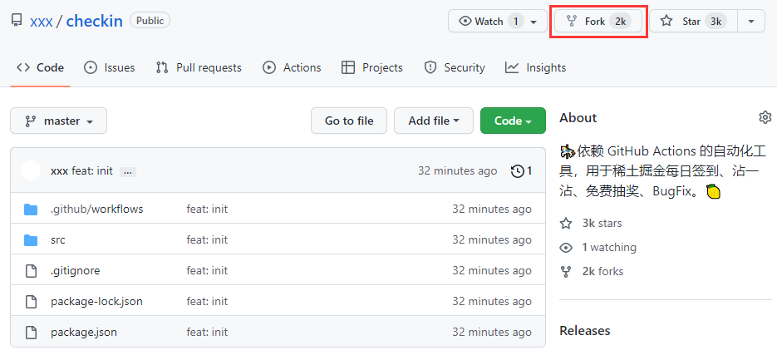Click the folder icon for src
Image resolution: width=777 pixels, height=355 pixels.
31,240
